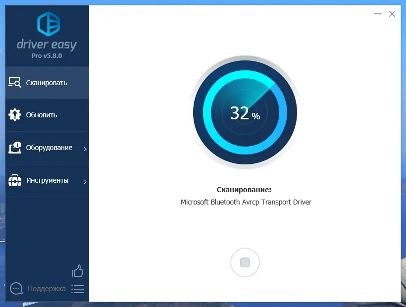Open the Сканировать menu item

pyautogui.click(x=47, y=83)
